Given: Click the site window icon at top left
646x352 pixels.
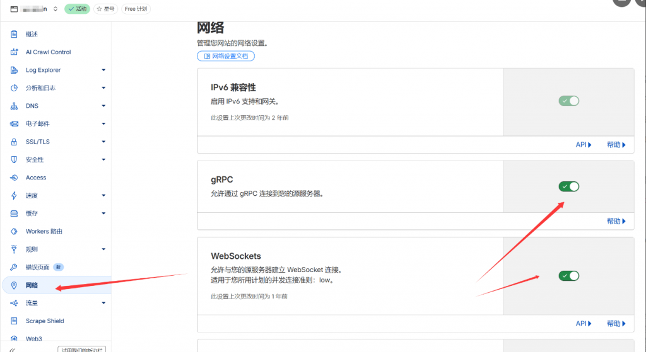Looking at the screenshot, I should tap(14, 9).
